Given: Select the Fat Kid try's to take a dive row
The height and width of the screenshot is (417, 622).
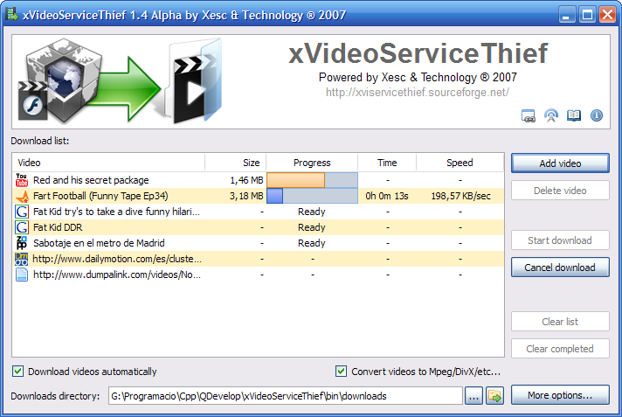Looking at the screenshot, I should click(258, 212).
